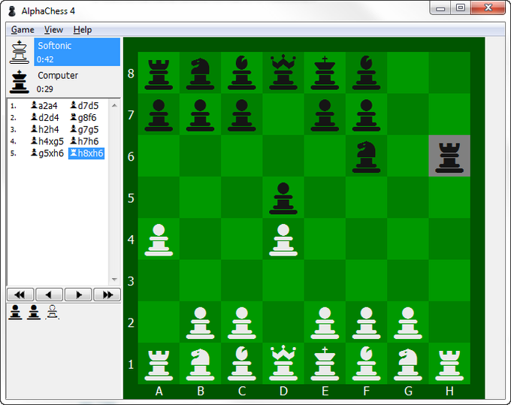Select the Computer player label
Image resolution: width=511 pixels, height=405 pixels.
point(58,76)
